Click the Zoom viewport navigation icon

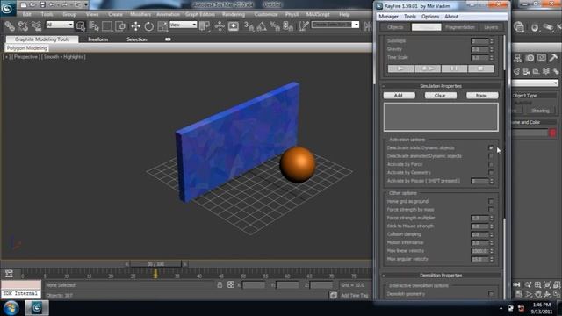pos(528,284)
